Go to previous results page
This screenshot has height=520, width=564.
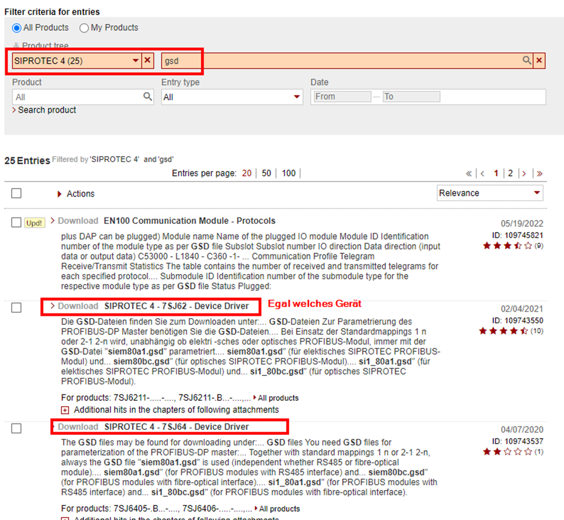482,174
